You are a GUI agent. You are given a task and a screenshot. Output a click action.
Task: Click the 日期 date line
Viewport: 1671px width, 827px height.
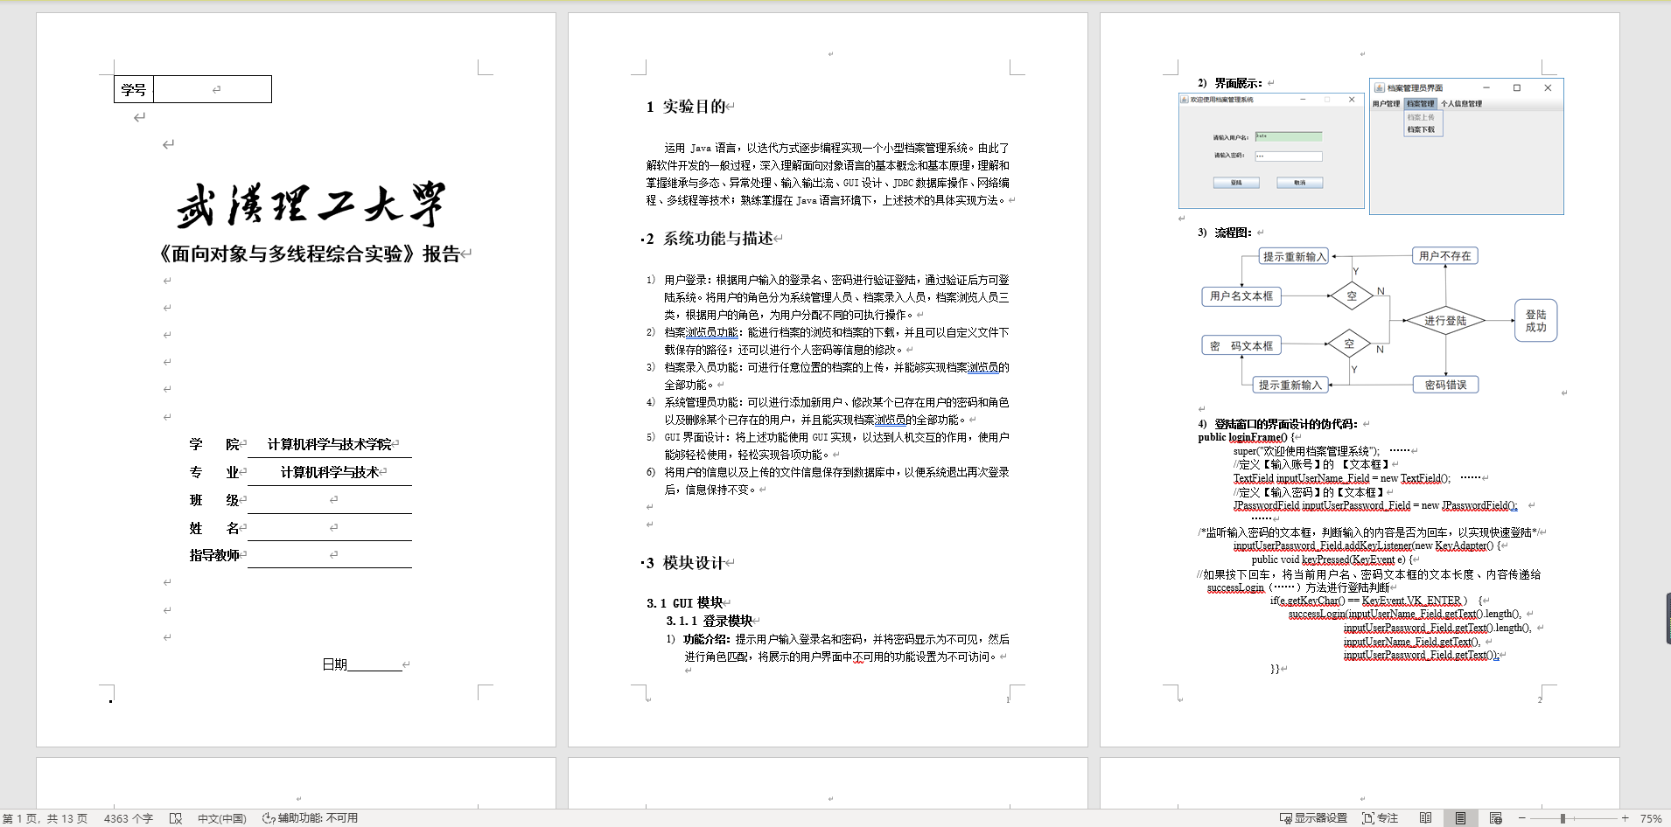click(x=361, y=664)
